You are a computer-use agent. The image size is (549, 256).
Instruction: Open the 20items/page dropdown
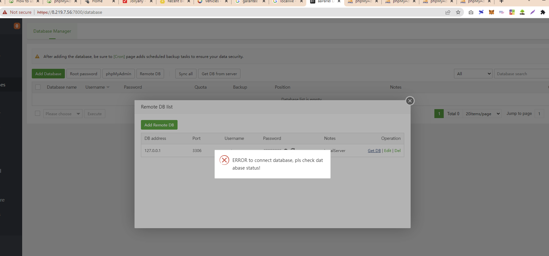pyautogui.click(x=482, y=114)
